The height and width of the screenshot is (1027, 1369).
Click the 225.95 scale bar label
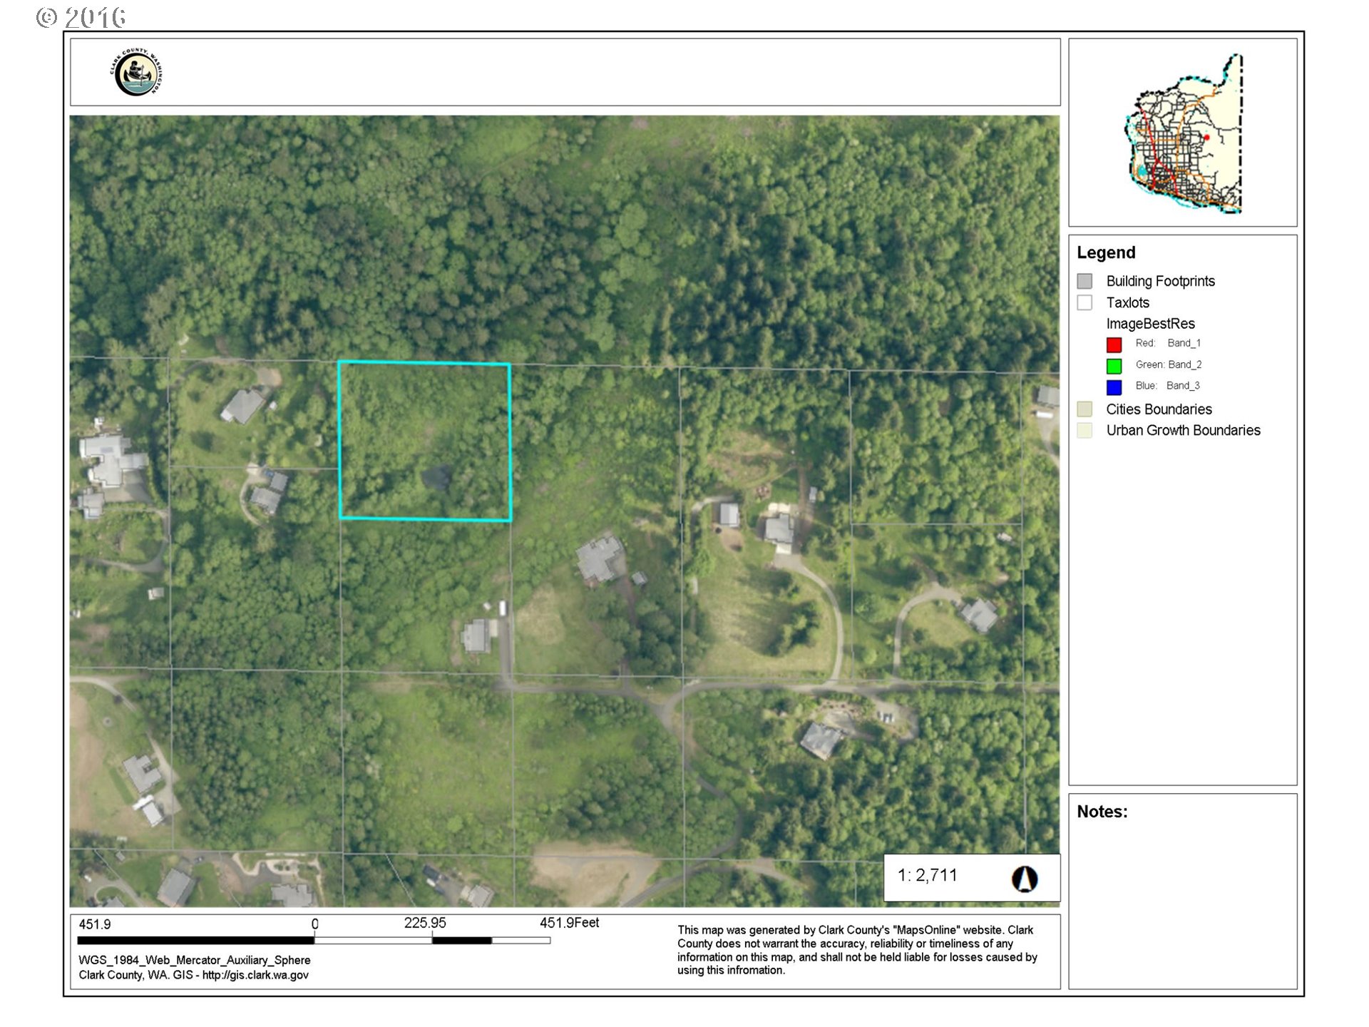click(x=425, y=923)
